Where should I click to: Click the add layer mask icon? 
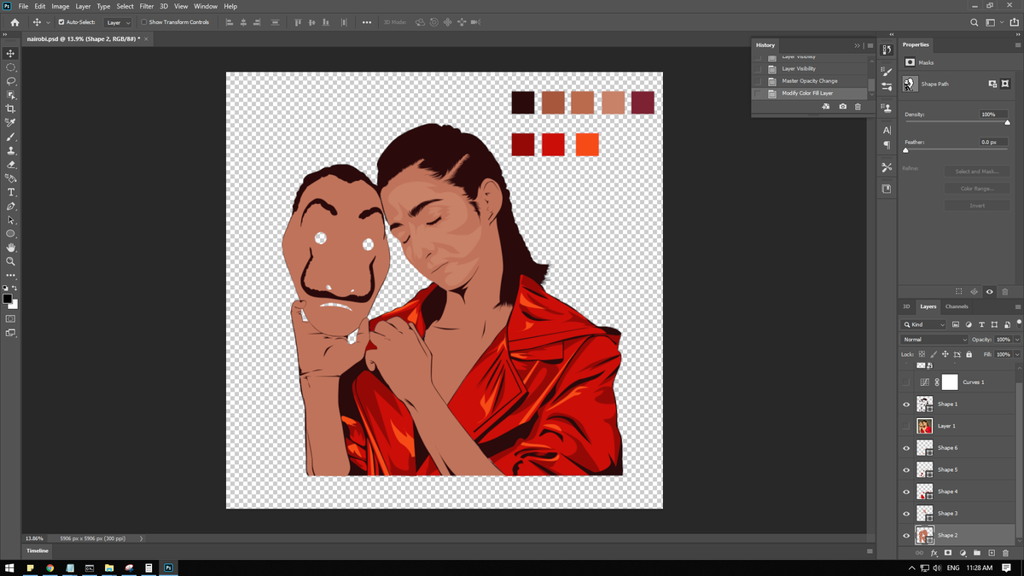pos(948,553)
